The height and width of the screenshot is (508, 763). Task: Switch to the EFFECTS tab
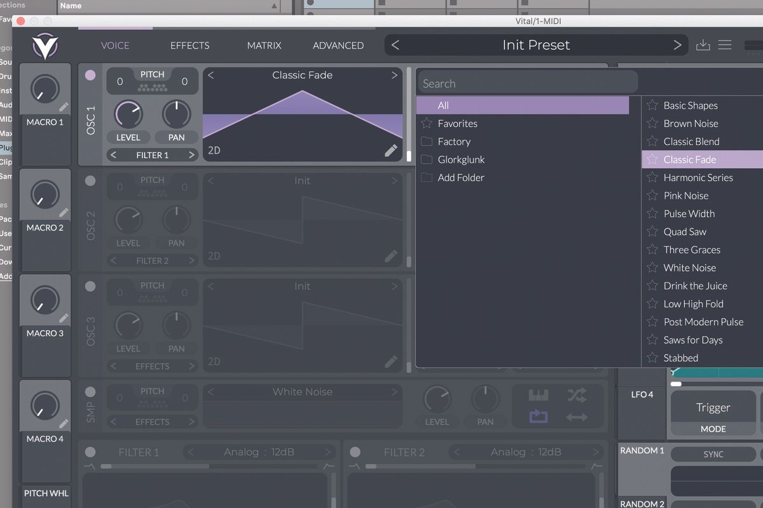189,45
